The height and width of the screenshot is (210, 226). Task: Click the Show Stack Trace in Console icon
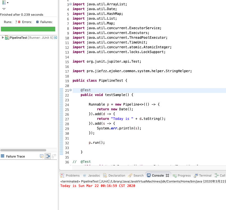41,156
